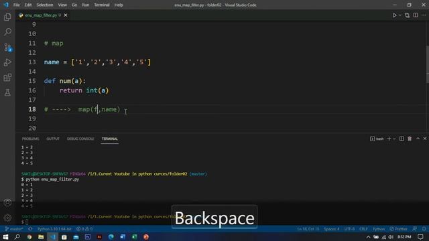Synchronize changes icon in status bar
Screen dimensions: 429x241
pos(30,229)
